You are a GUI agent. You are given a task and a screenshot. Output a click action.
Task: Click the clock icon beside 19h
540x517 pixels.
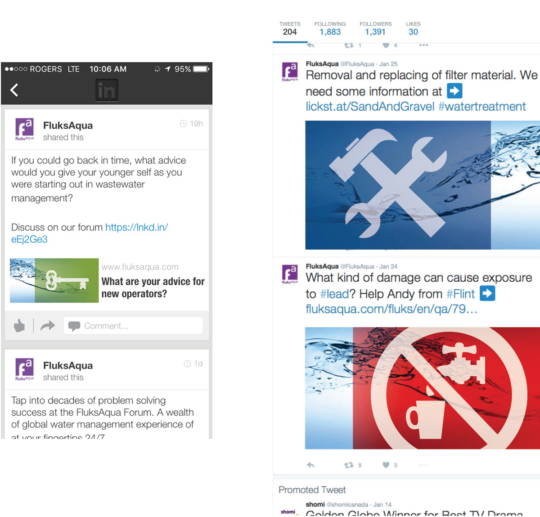183,124
